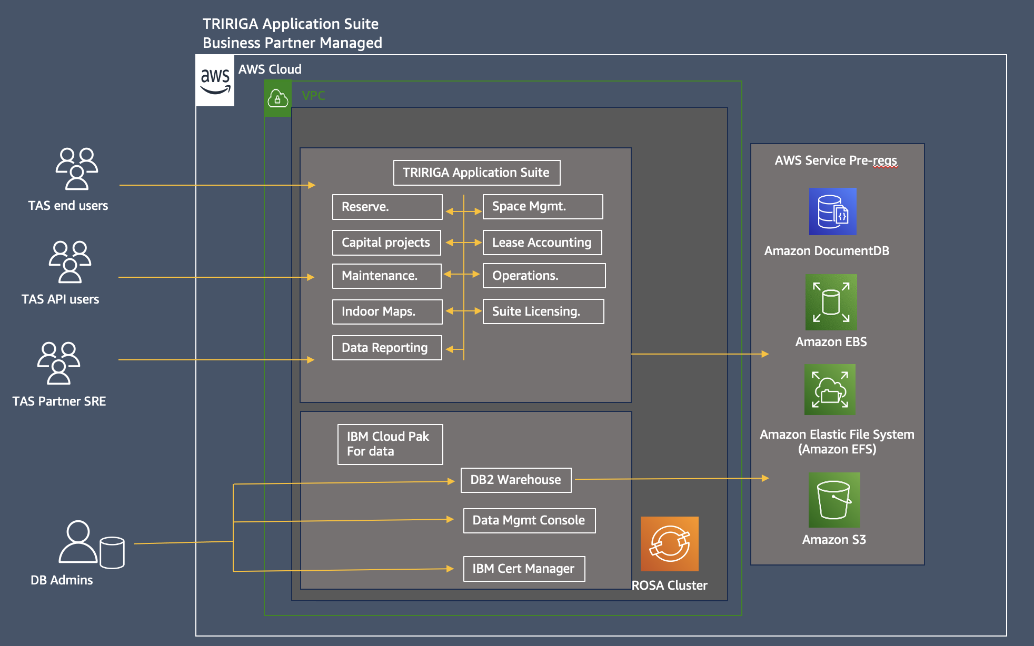Screen dimensions: 1034x646
Task: Select the Data Reporting module
Action: tap(387, 348)
